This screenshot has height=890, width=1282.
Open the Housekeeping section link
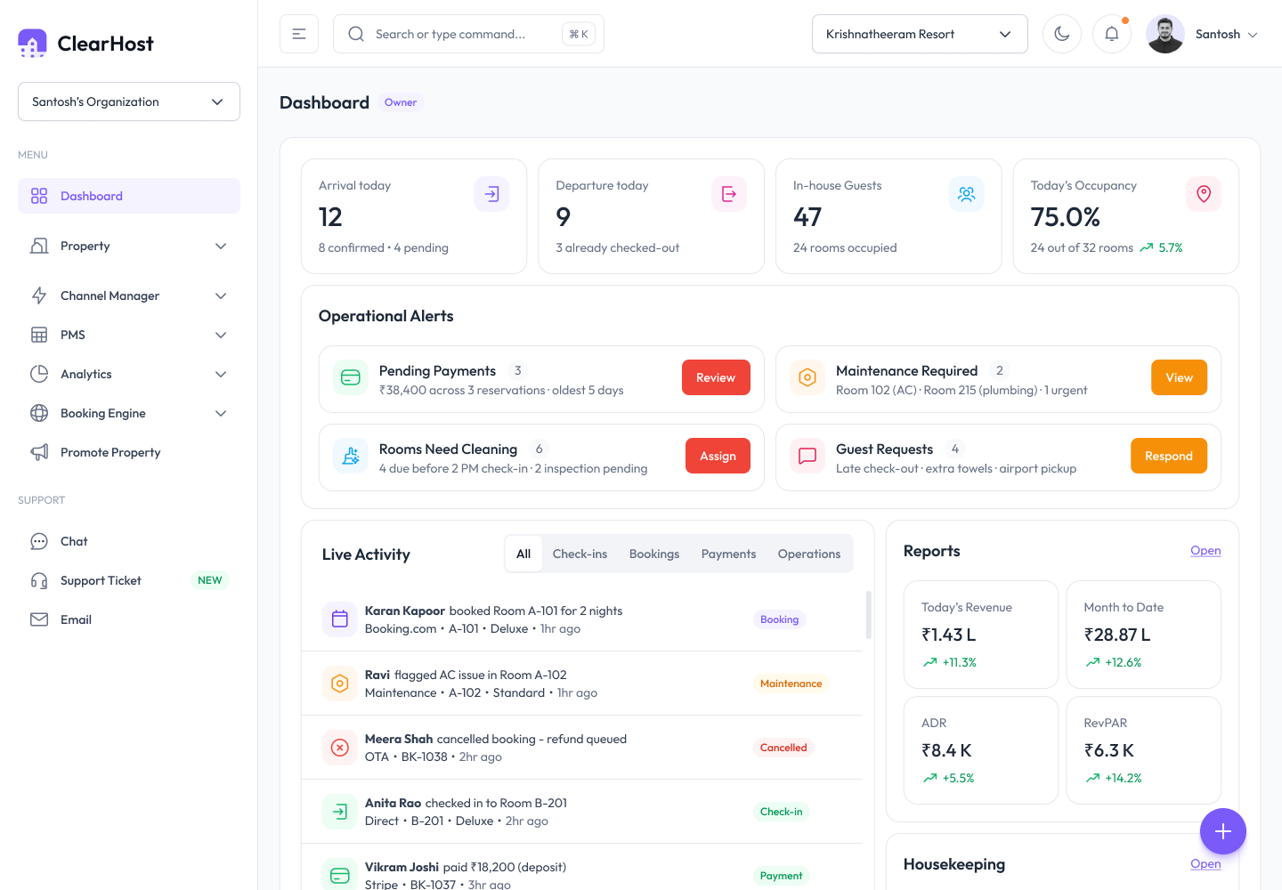pyautogui.click(x=1205, y=864)
